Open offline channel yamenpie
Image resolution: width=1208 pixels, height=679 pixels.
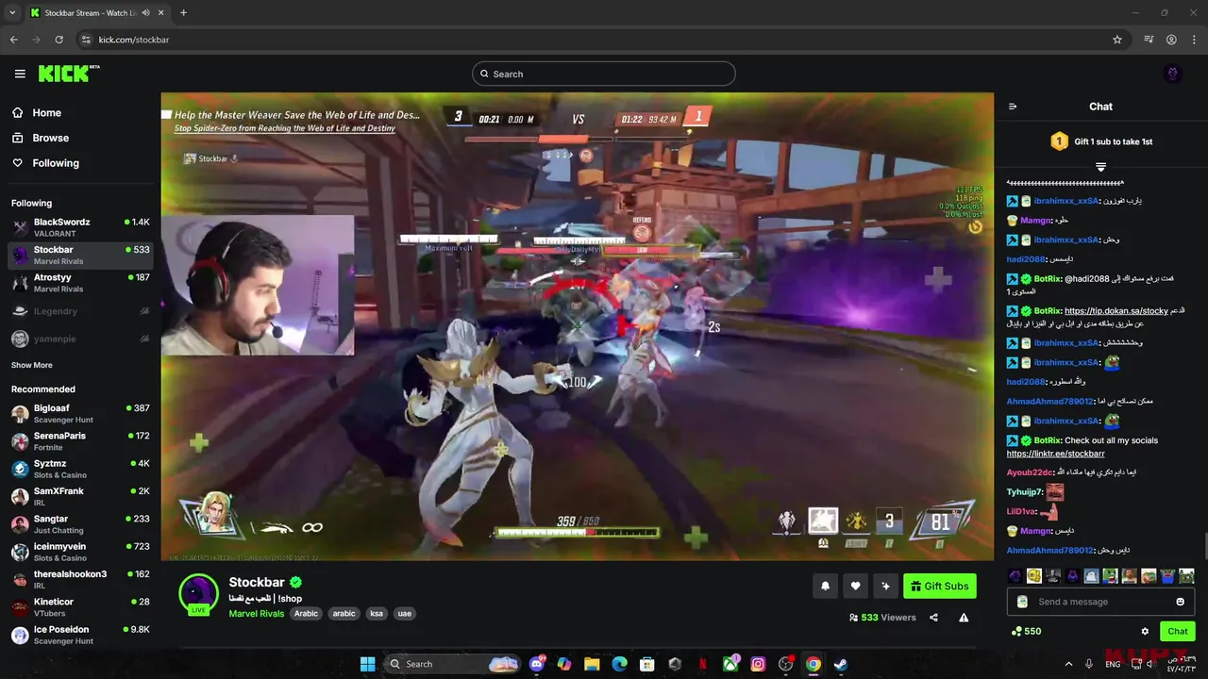pos(80,339)
